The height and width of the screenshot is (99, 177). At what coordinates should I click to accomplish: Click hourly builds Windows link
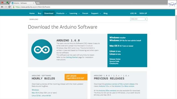pyautogui.click(x=35, y=90)
